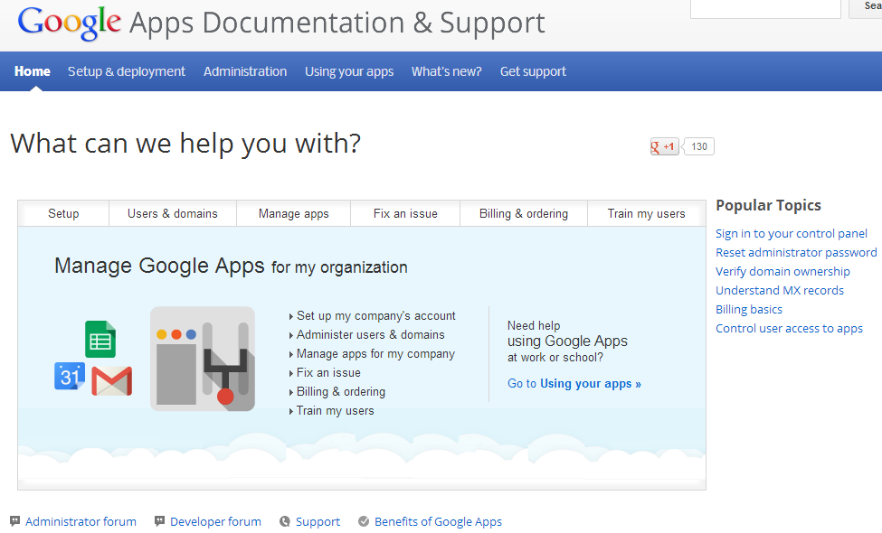The height and width of the screenshot is (533, 882).
Task: Click inside the search input field
Action: click(765, 8)
